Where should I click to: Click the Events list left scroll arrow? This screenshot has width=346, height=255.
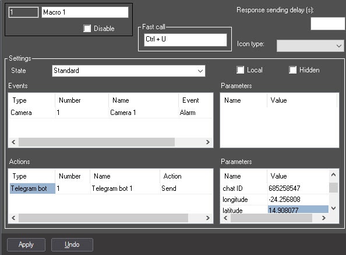[13, 142]
